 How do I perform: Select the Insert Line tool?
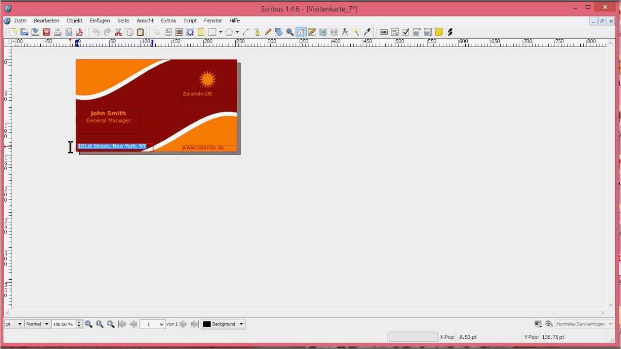coord(245,32)
